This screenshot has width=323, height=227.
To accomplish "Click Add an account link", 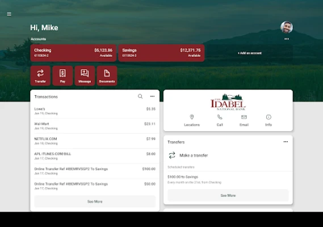I will (x=250, y=53).
